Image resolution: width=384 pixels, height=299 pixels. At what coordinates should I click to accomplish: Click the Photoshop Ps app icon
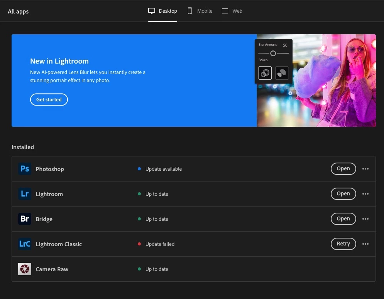[x=25, y=169]
